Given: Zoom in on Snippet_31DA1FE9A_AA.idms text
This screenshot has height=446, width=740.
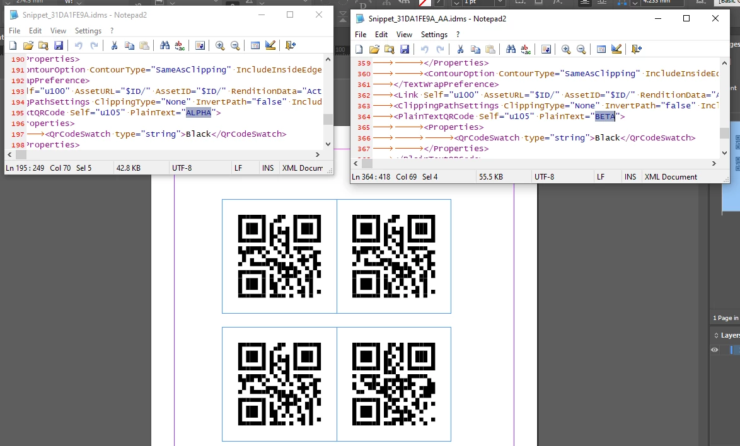Looking at the screenshot, I should pos(566,49).
